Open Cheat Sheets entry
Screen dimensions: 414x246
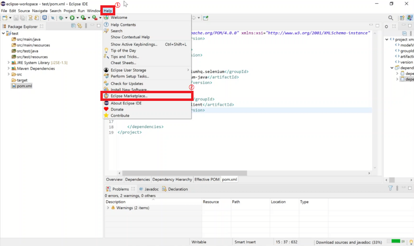(x=147, y=63)
